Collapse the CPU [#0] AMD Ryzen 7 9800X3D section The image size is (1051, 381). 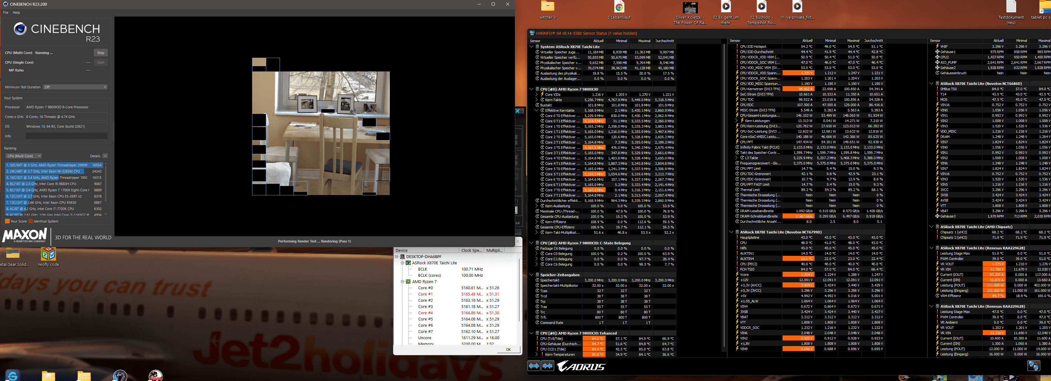[532, 89]
